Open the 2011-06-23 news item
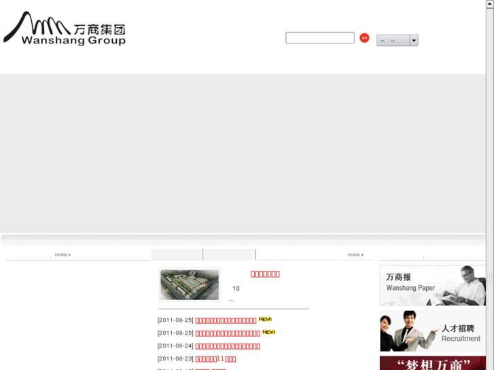The width and height of the screenshot is (494, 370). [215, 359]
